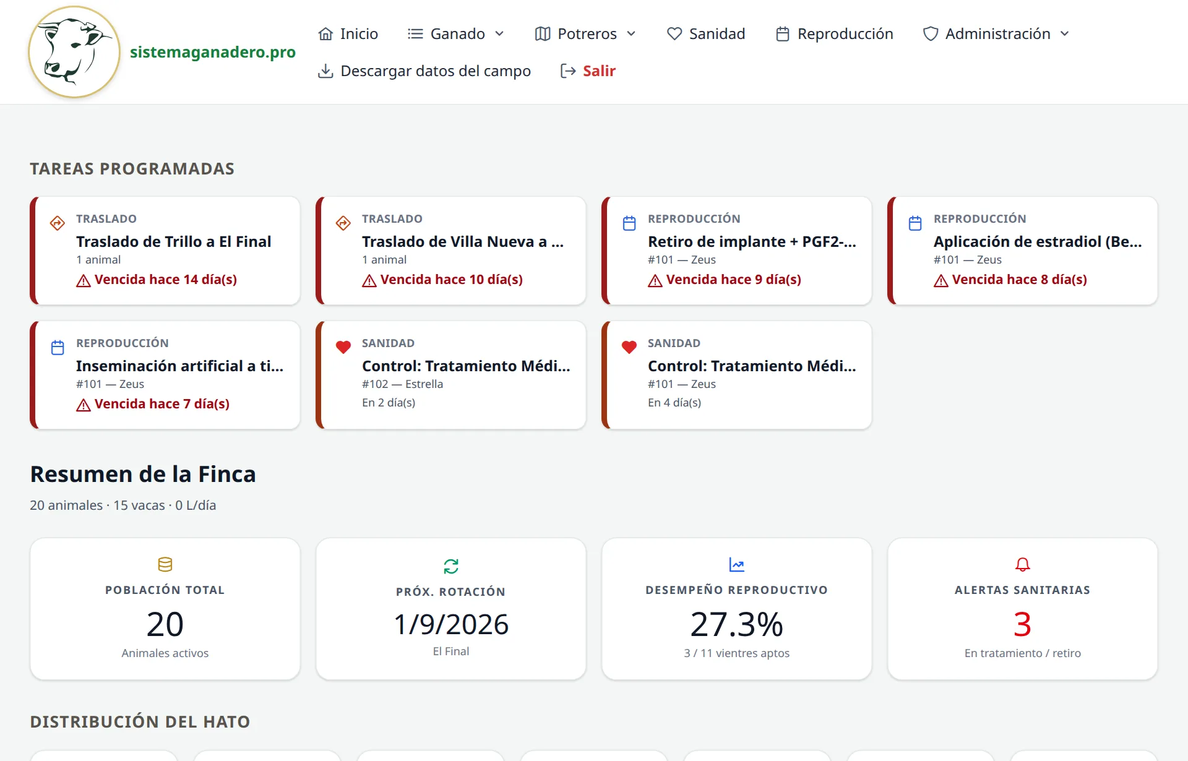The width and height of the screenshot is (1188, 761).
Task: Click the heart icon next to Sanidad
Action: [674, 34]
